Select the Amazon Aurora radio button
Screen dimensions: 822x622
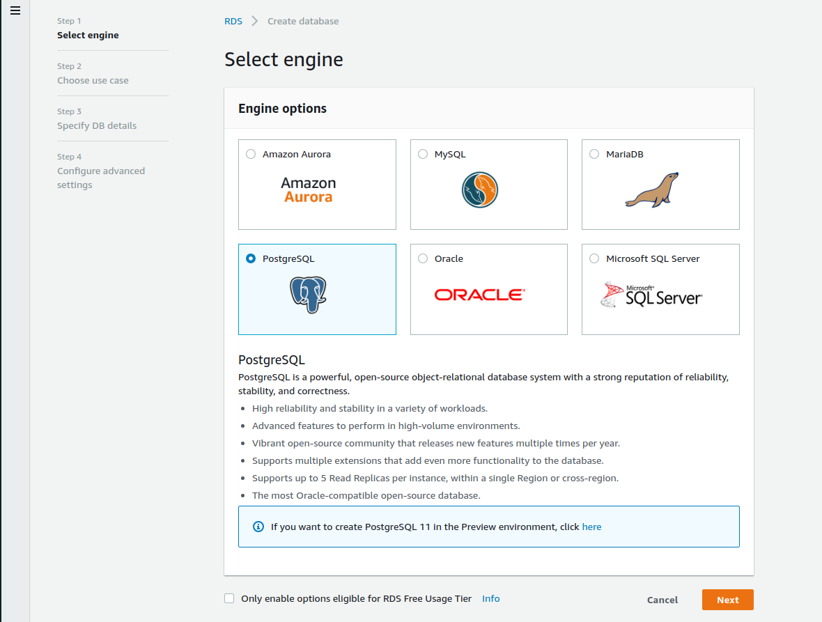tap(251, 154)
